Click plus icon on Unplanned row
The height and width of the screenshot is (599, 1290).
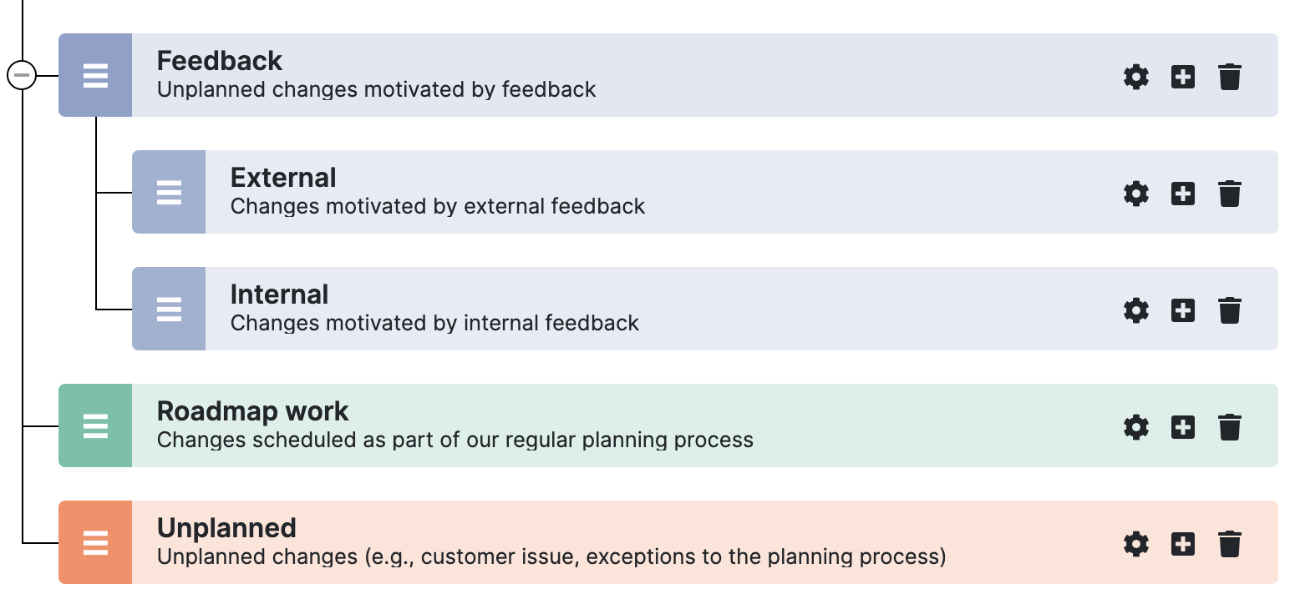tap(1182, 544)
